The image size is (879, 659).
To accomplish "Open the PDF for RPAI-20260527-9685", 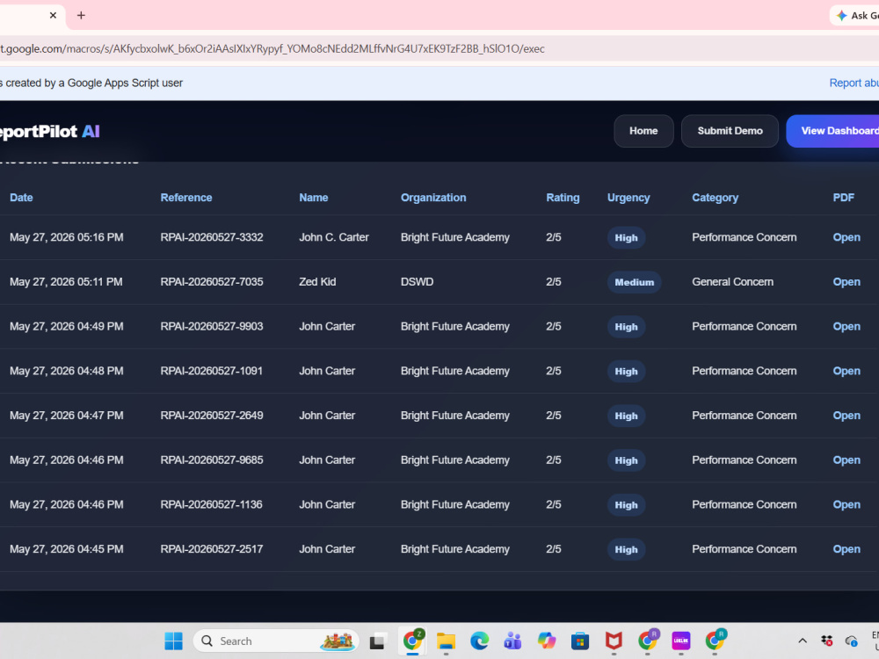I will point(846,460).
